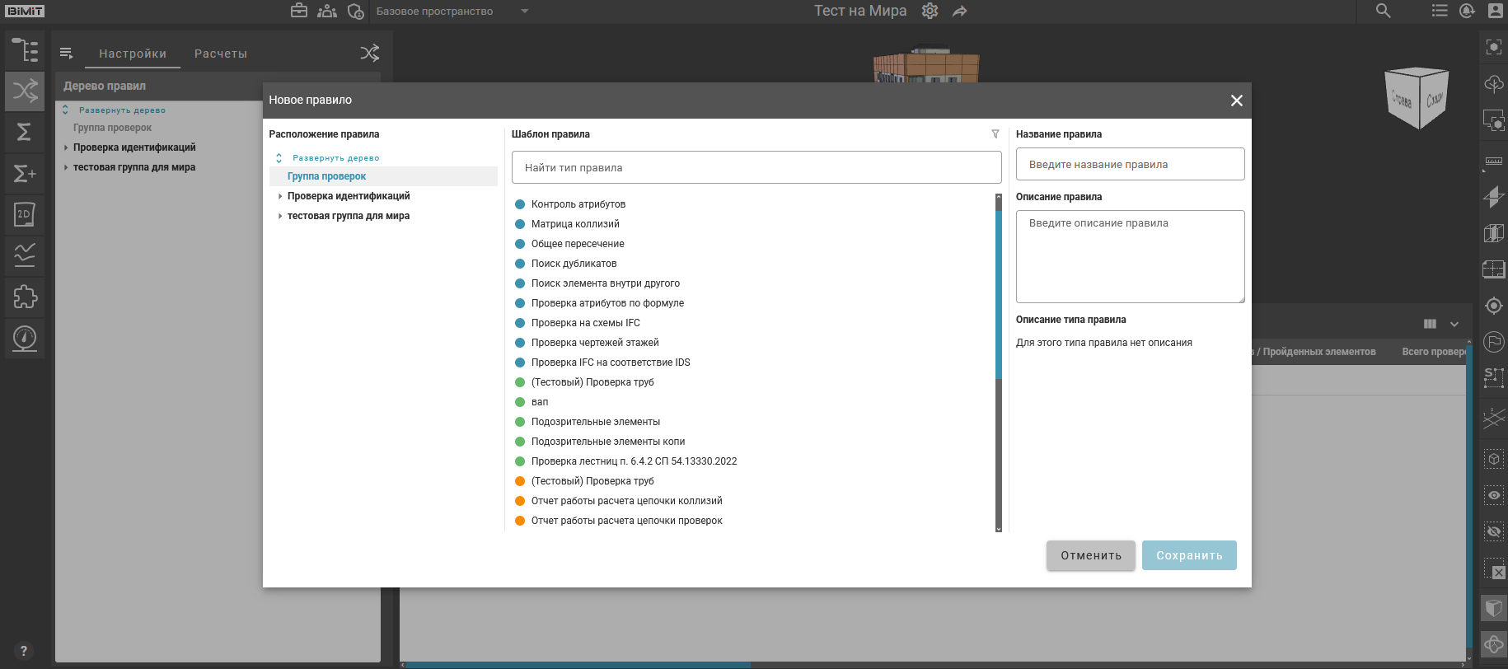Select the Sigma calculations sidebar icon
The height and width of the screenshot is (669, 1508).
point(25,132)
